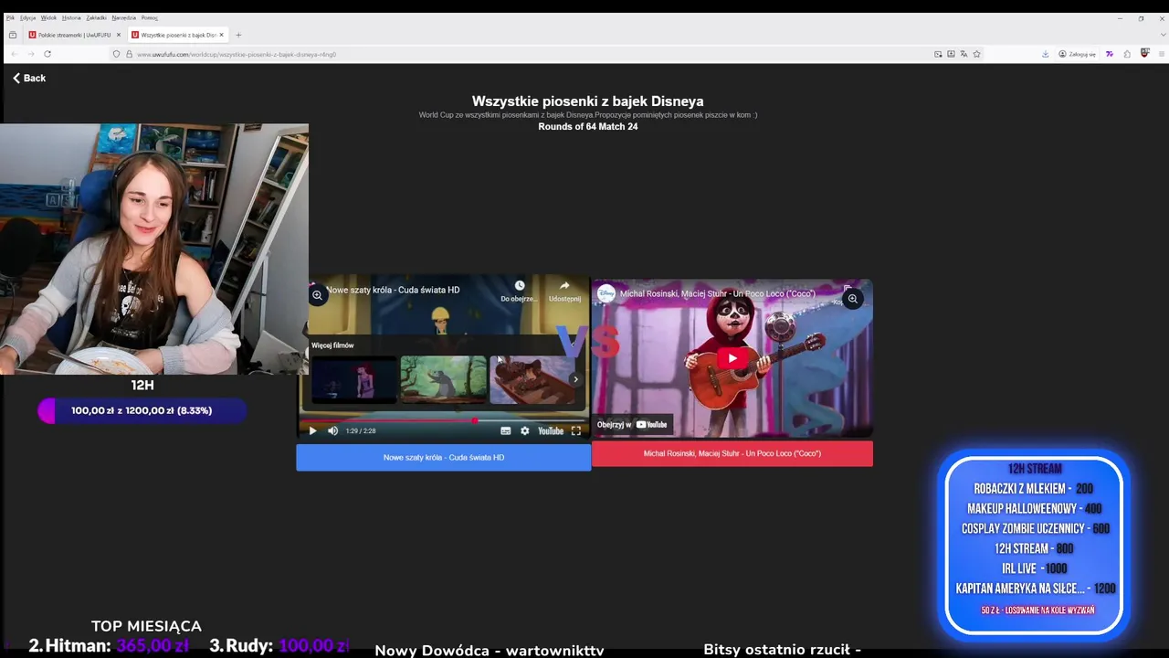Open the browser downloads arrow

1045,54
